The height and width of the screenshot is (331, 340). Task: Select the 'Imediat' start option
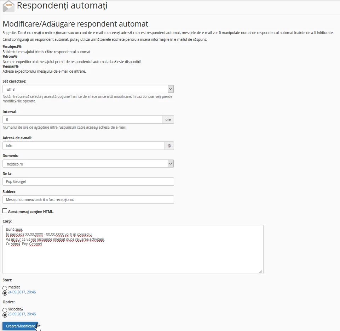click(x=4, y=288)
